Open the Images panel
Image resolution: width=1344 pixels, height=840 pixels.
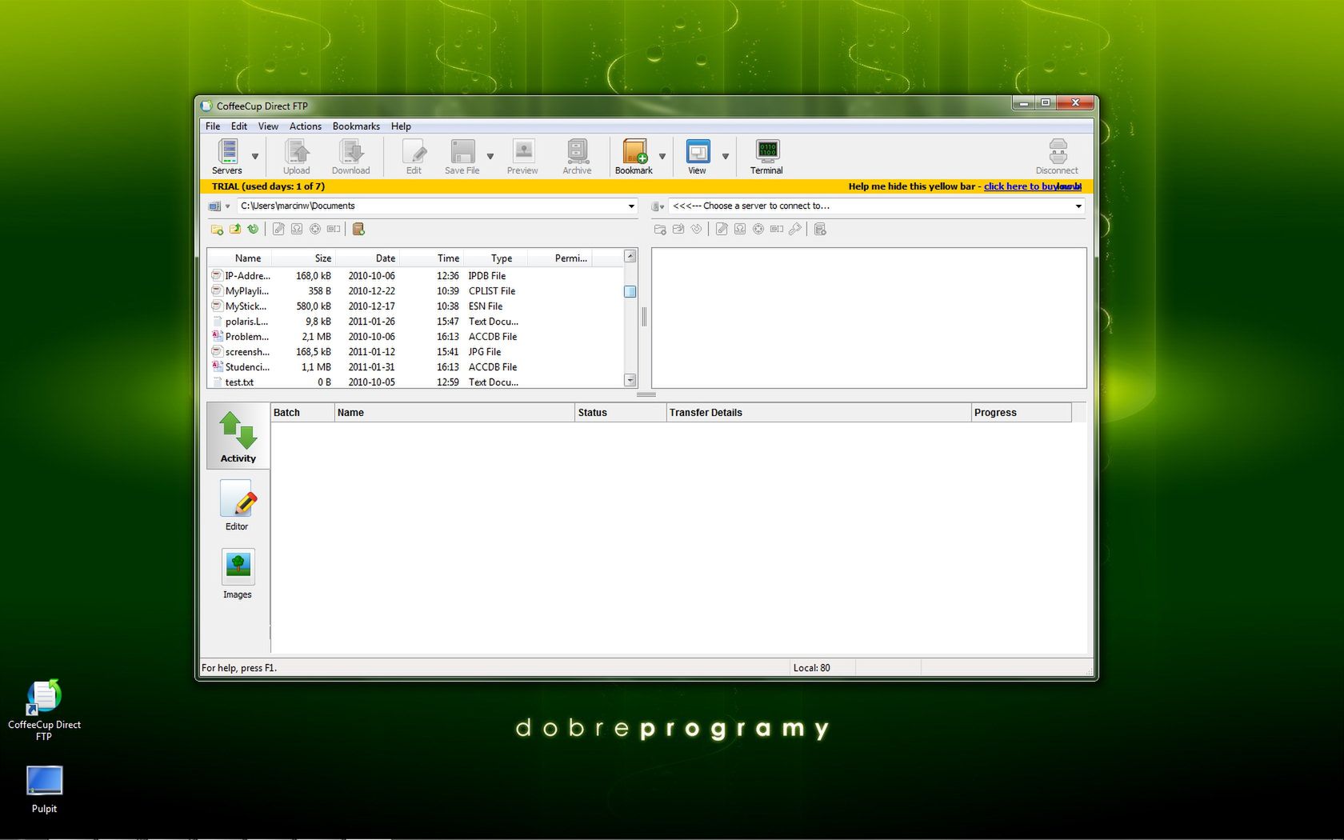pyautogui.click(x=238, y=573)
